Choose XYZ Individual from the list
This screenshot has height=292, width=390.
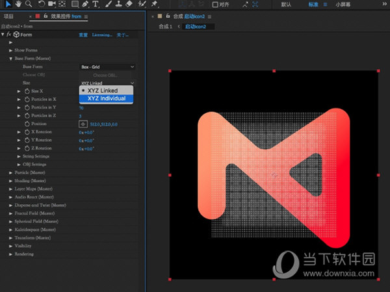coord(106,98)
